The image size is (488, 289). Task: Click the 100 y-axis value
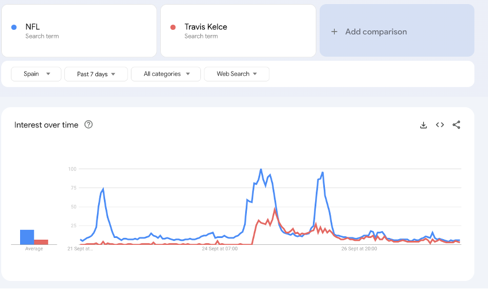[x=72, y=169]
